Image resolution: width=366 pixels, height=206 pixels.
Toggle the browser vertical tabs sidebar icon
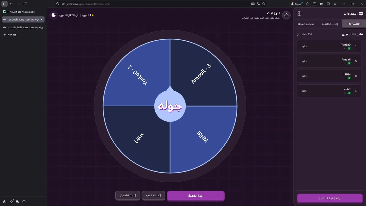pos(5,4)
